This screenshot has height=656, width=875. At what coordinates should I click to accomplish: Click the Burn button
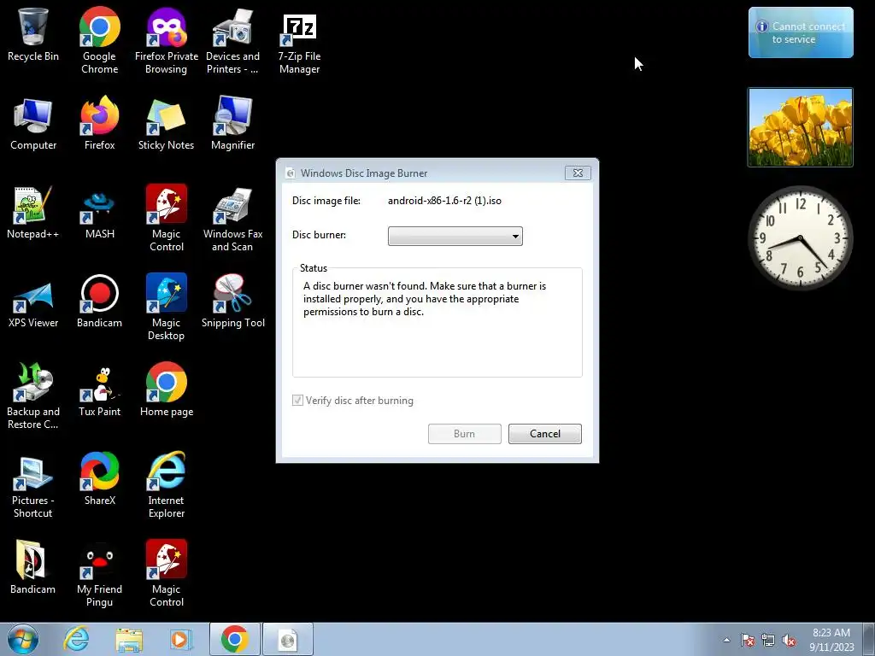click(464, 434)
